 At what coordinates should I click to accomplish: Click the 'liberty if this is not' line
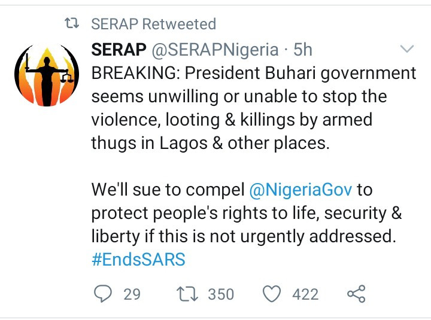[244, 236]
